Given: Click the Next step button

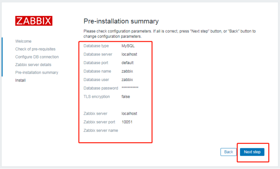Looking at the screenshot, I should pos(252,152).
